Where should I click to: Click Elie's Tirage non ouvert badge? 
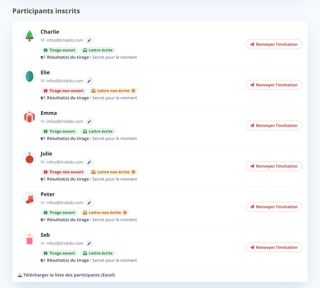pyautogui.click(x=64, y=91)
